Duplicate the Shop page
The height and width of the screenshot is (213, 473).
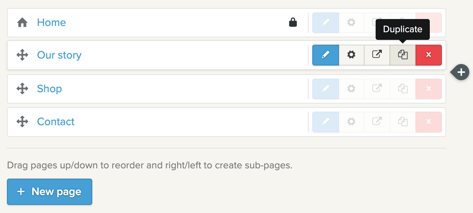[x=403, y=89]
